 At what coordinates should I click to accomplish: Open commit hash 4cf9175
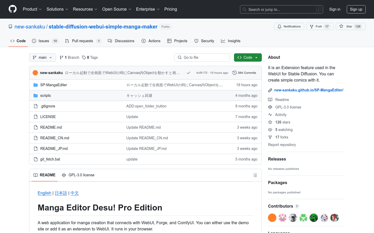(x=202, y=73)
